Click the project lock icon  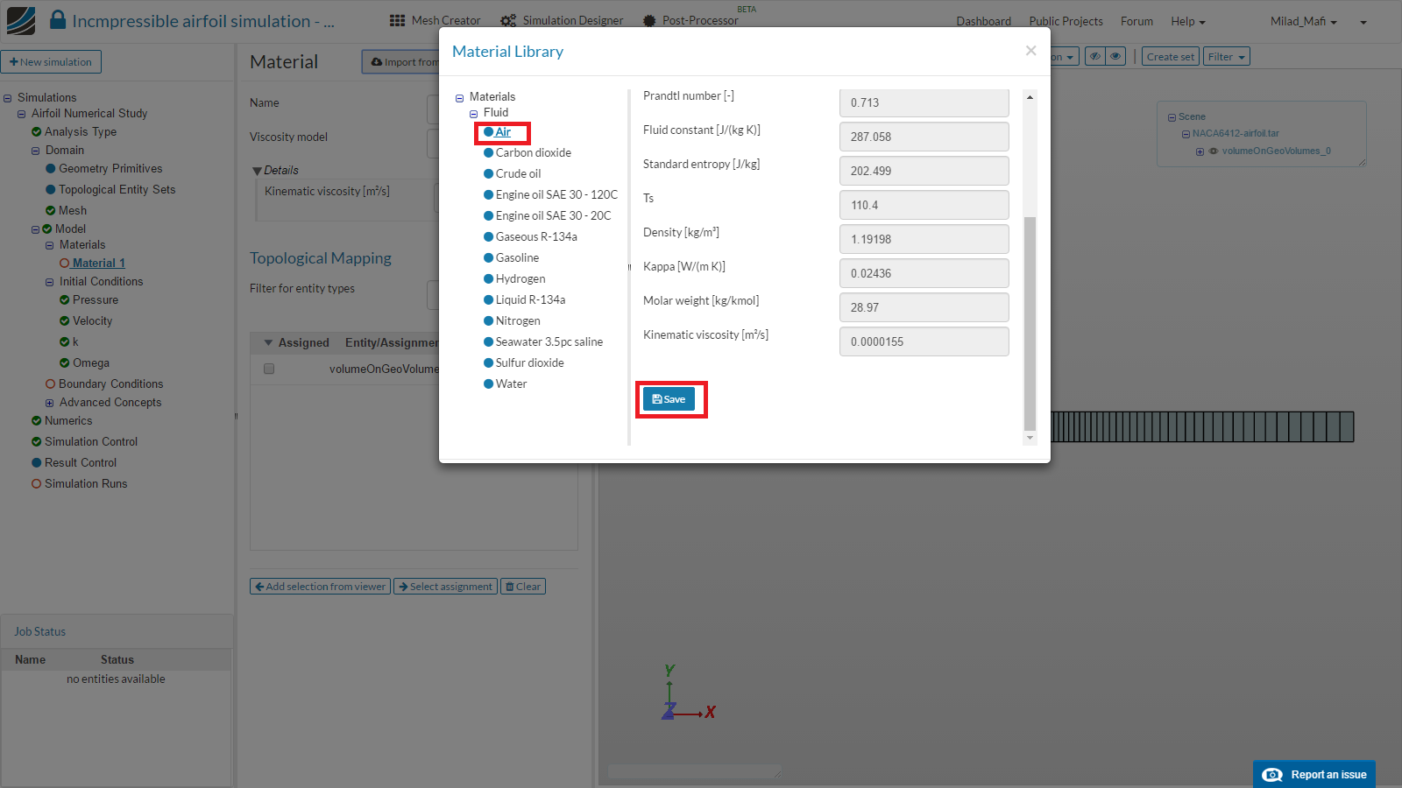58,19
